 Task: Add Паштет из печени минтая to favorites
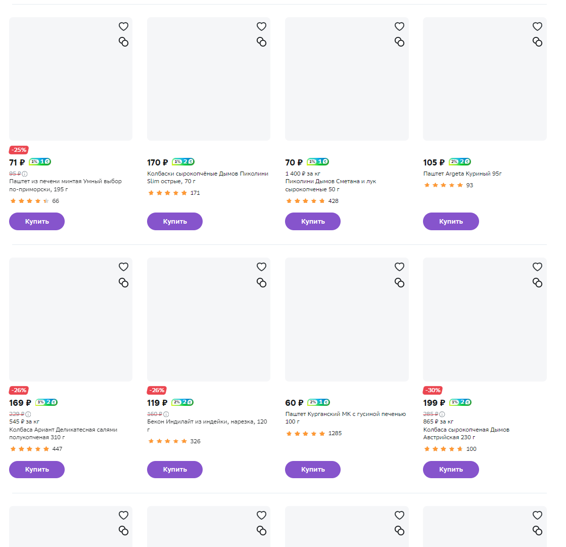[x=123, y=26]
